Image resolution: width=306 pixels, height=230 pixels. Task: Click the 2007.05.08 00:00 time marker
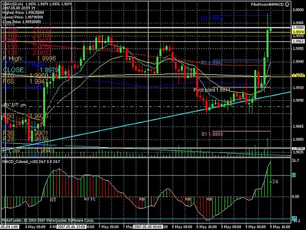click(148, 227)
